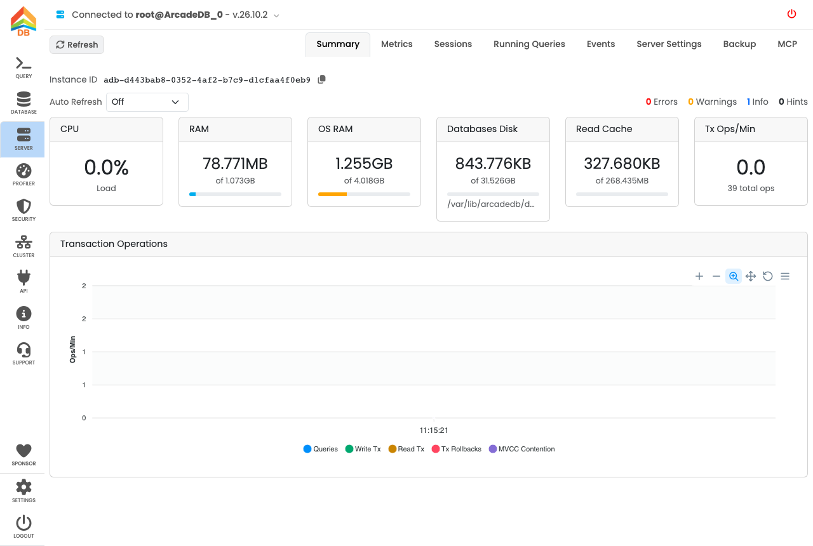
Task: Click the 1 Info counter
Action: pyautogui.click(x=757, y=102)
